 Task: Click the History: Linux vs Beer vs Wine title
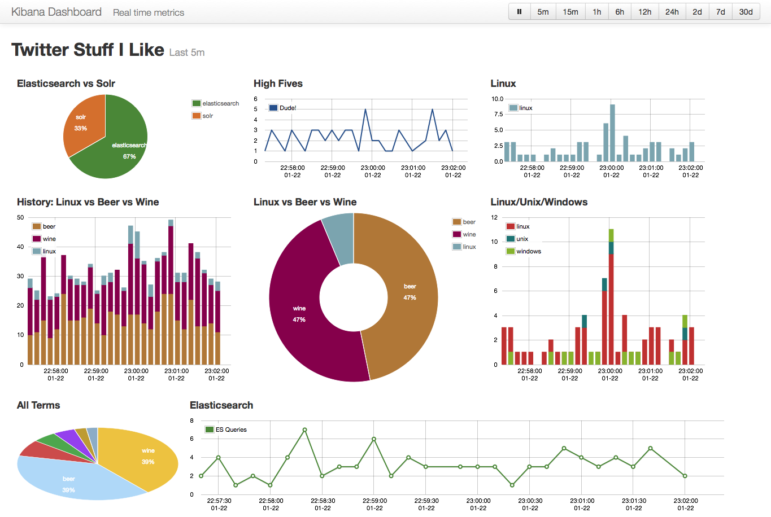pos(88,202)
